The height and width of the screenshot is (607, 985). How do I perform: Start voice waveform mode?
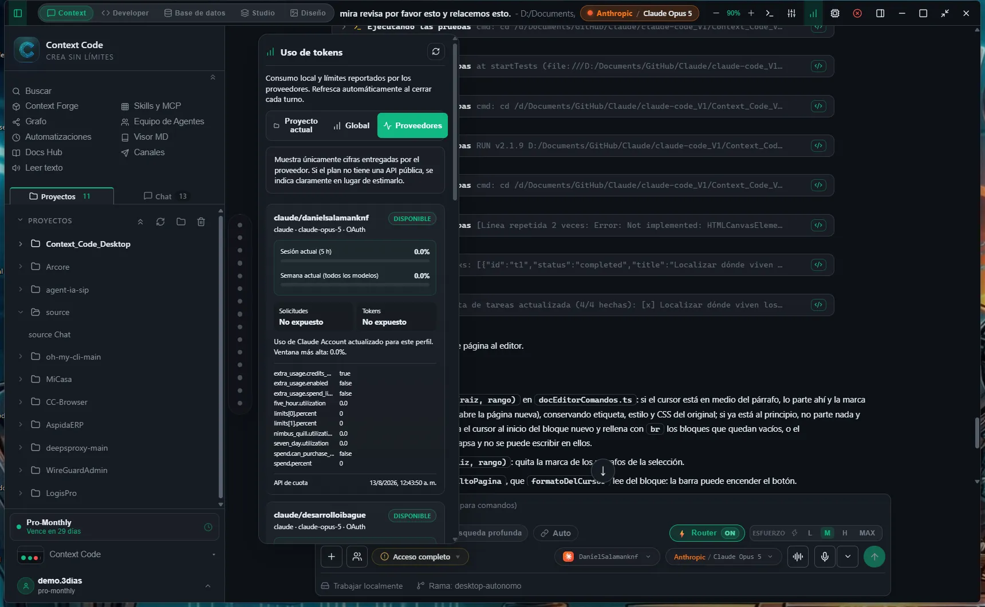point(798,557)
